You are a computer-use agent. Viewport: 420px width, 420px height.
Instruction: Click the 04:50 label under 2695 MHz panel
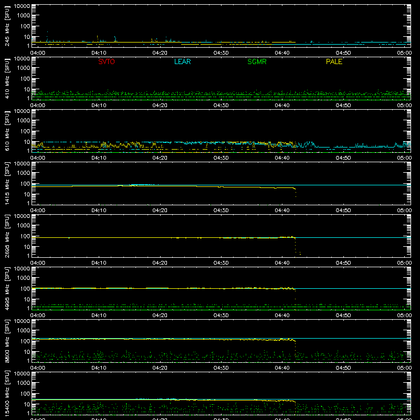tap(343, 263)
